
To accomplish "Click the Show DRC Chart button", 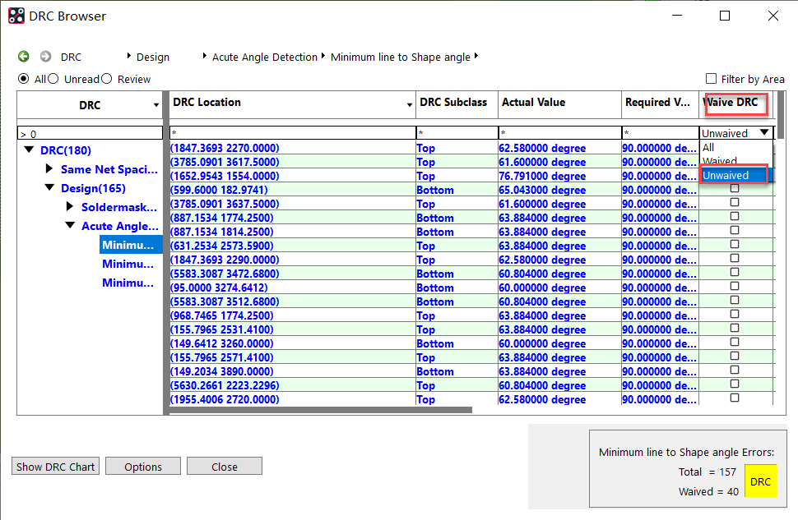I will click(x=56, y=467).
